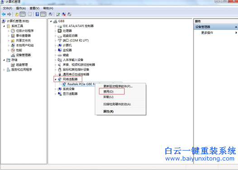Click the 声音、视频和游戏控制器 speaker icon

tap(60, 65)
